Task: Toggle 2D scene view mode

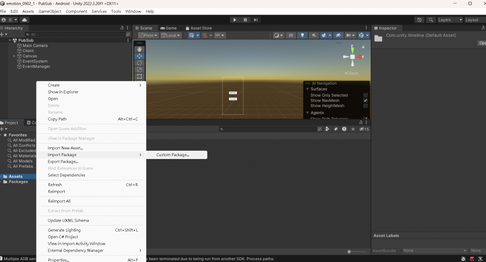Action: [x=290, y=35]
